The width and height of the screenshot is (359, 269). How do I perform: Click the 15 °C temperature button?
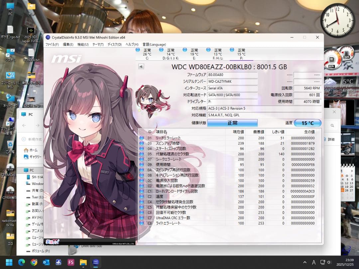307,123
